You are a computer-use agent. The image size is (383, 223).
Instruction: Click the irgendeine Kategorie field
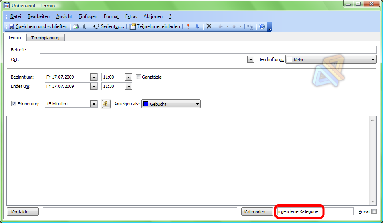pyautogui.click(x=315, y=211)
